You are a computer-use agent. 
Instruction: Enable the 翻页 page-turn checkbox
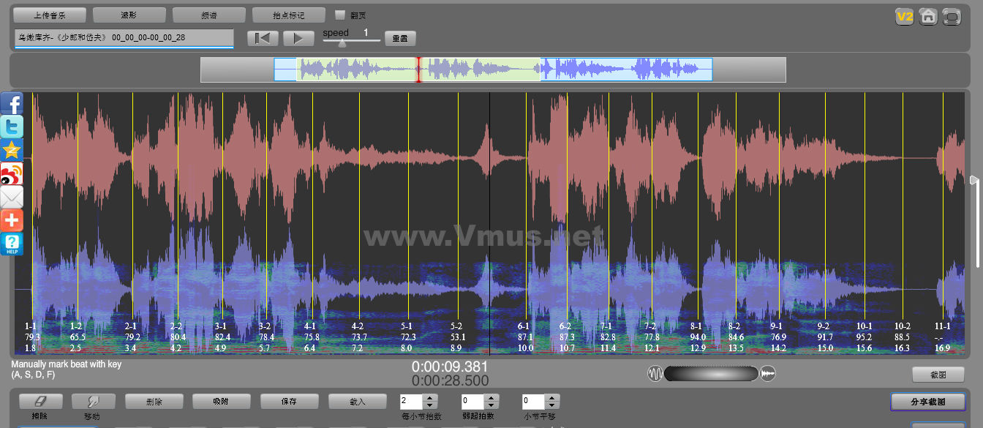tap(339, 15)
